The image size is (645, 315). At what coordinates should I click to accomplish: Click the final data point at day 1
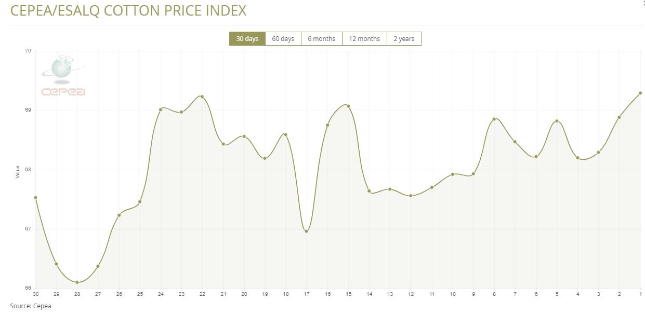click(x=640, y=93)
